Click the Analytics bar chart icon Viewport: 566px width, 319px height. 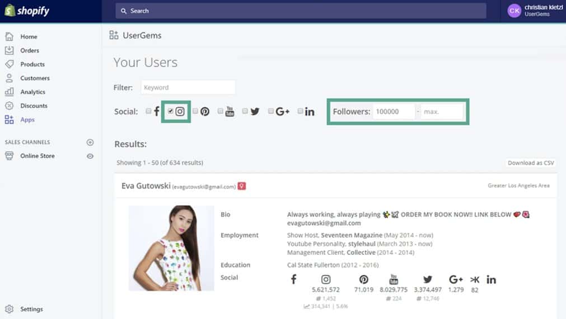coord(10,92)
